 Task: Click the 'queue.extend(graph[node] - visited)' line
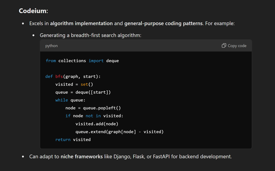click(x=120, y=132)
